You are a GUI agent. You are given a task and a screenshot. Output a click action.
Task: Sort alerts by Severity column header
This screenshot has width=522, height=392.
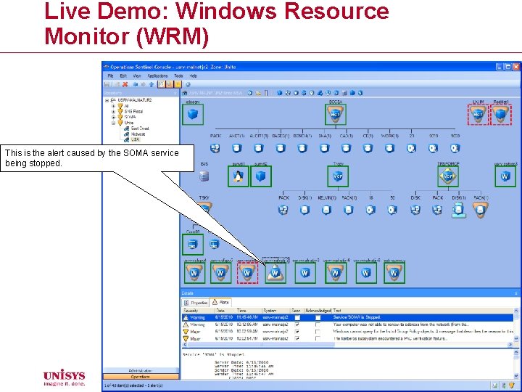[198, 311]
